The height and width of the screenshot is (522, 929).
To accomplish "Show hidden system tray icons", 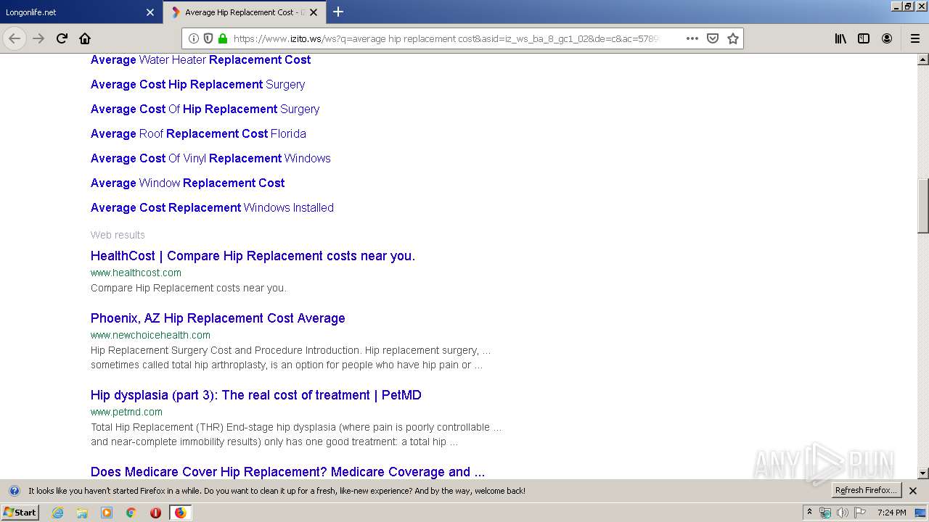I will [x=810, y=513].
